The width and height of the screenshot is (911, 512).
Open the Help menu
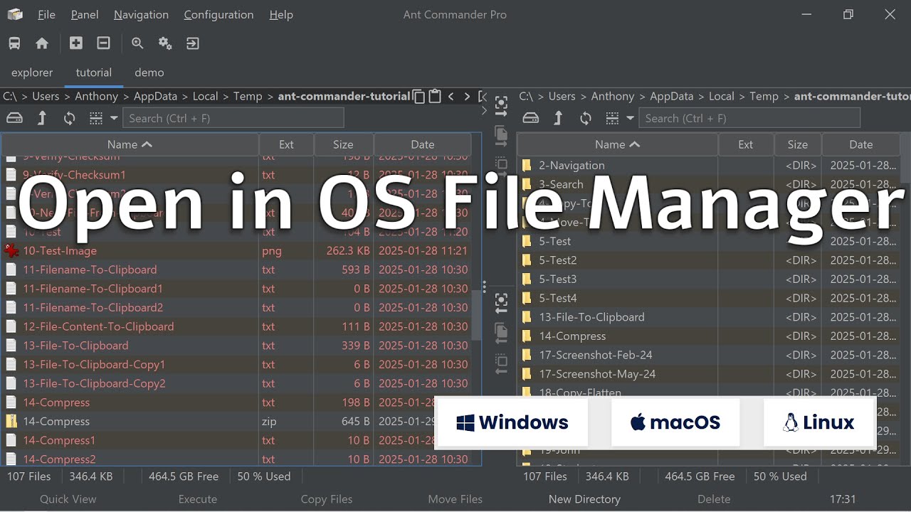tap(281, 14)
